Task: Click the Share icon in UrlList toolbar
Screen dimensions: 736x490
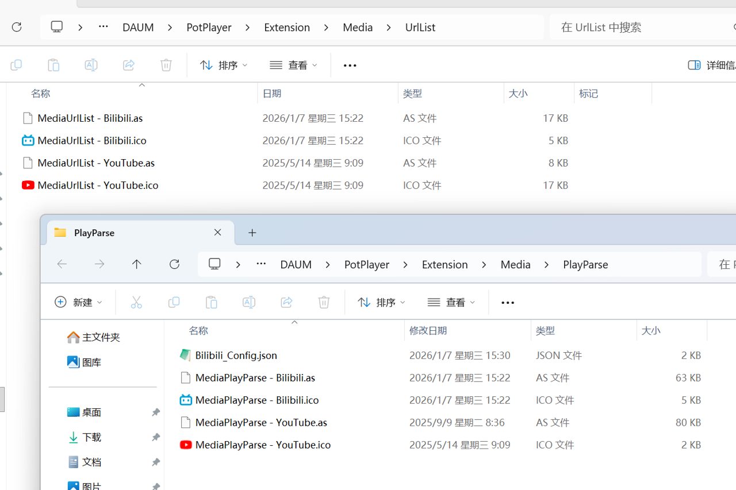Action: tap(129, 65)
